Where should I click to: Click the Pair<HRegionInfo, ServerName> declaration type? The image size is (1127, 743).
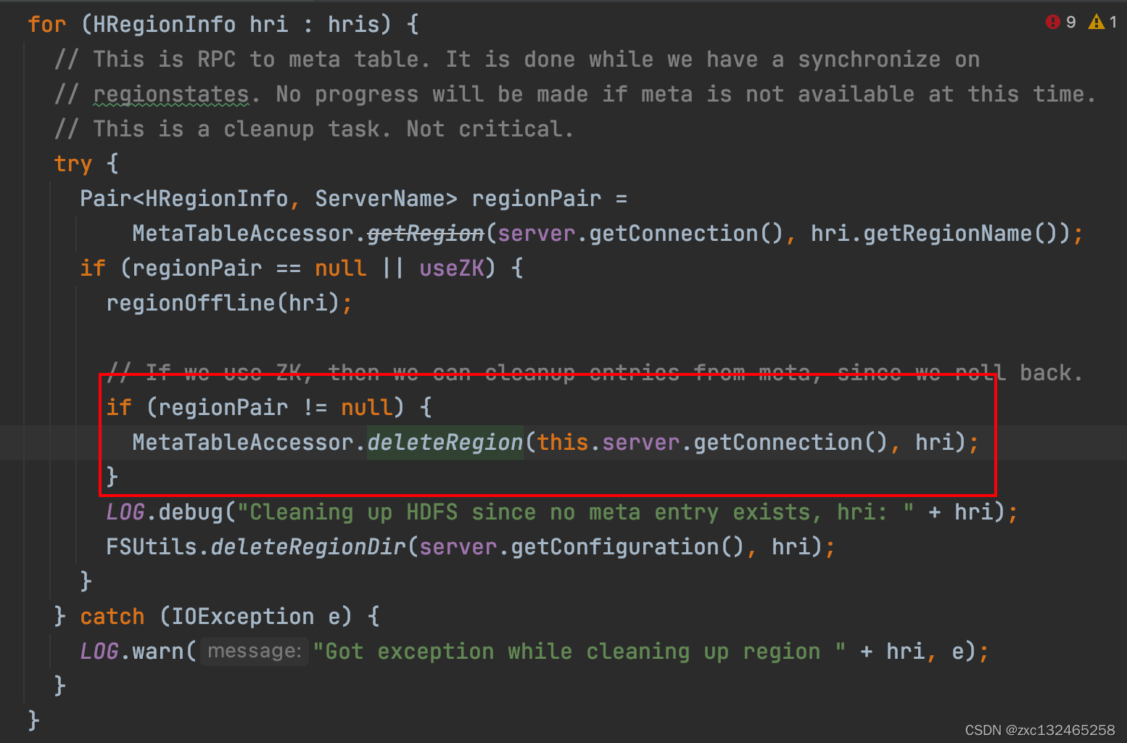pos(268,198)
